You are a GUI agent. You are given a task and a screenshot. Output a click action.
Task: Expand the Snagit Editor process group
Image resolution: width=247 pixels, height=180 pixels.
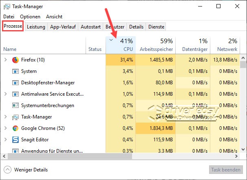click(x=6, y=140)
